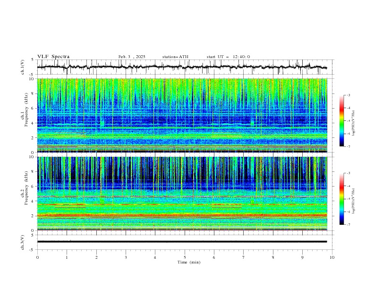Click time axis tick label "1"
This screenshot has height=289, width=374.
(x=67, y=257)
